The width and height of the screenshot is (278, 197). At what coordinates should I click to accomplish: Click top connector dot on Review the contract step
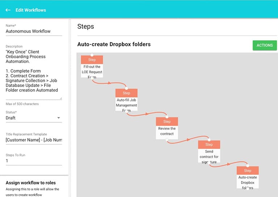pyautogui.click(x=167, y=116)
